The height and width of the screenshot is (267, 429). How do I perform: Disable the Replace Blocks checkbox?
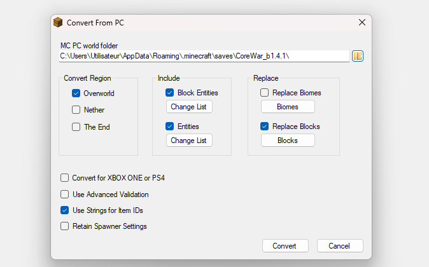click(x=264, y=127)
